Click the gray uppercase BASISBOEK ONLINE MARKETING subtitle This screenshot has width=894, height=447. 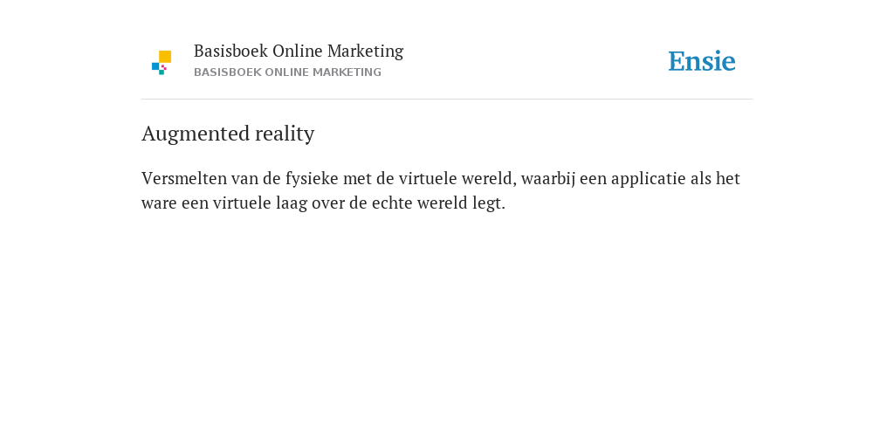[x=287, y=72]
